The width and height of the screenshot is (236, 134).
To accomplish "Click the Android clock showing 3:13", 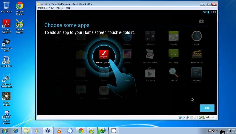I will click(x=213, y=12).
